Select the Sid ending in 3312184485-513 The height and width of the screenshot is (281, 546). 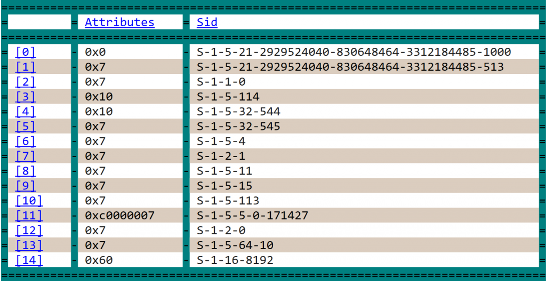350,67
